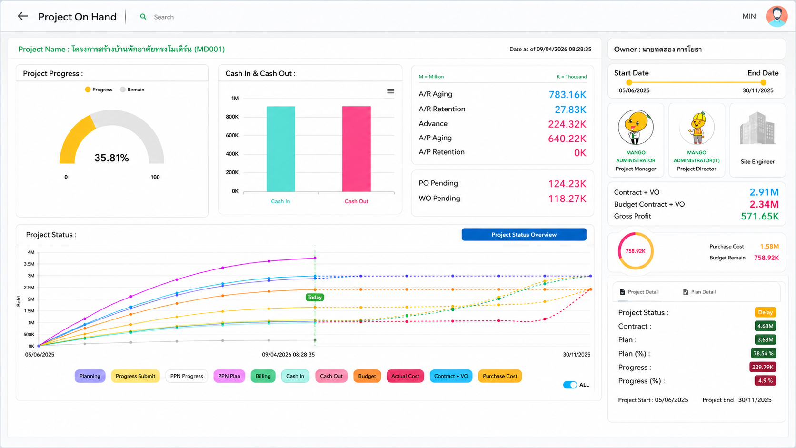
Task: Click the Plan 3.68M badge
Action: (x=766, y=340)
